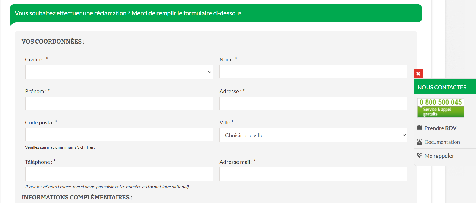Focus the Nom text field
The height and width of the screenshot is (203, 476).
click(313, 72)
